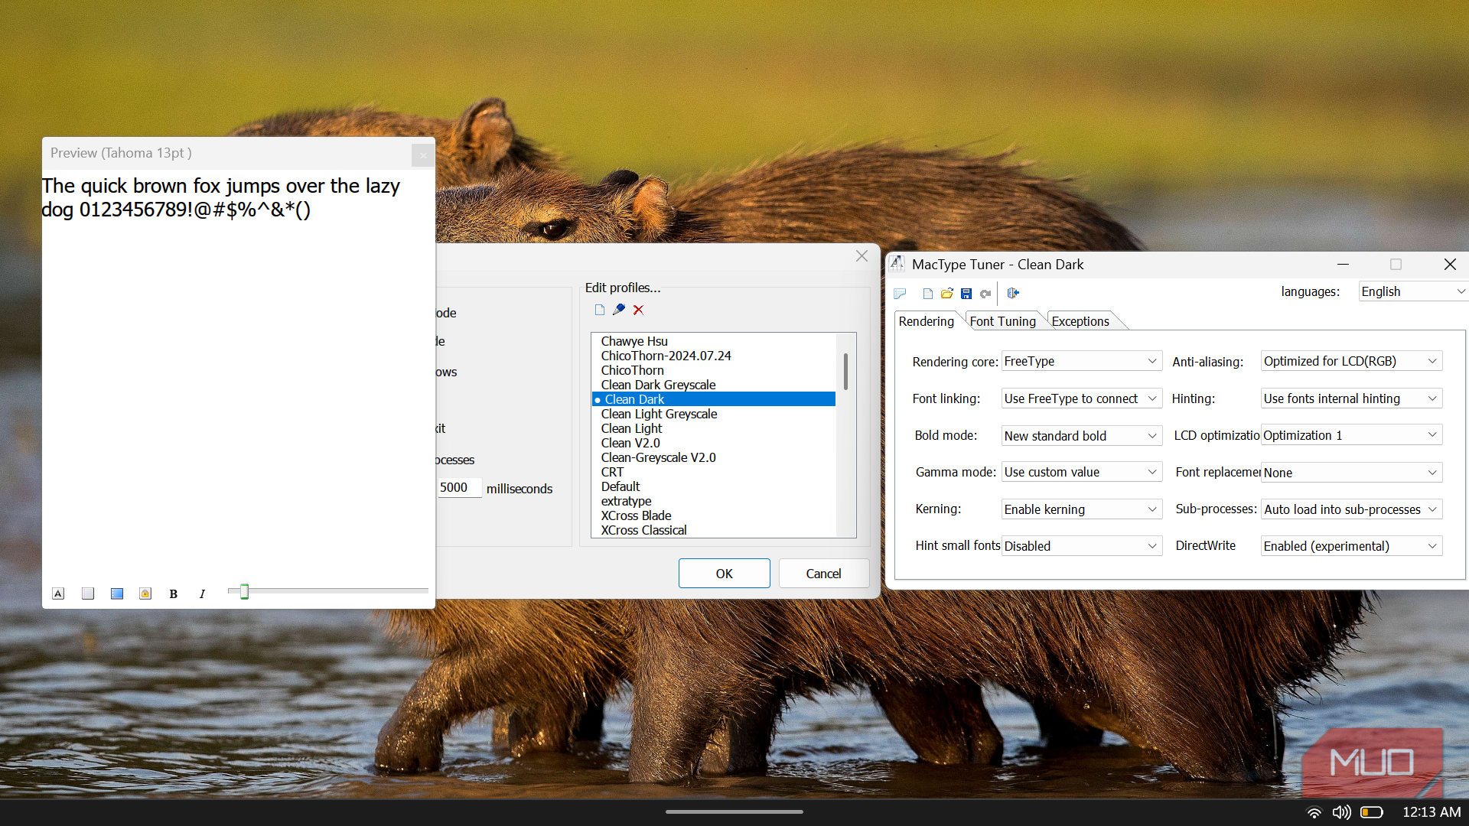Click the font size slider thumb in Preview

[x=244, y=591]
